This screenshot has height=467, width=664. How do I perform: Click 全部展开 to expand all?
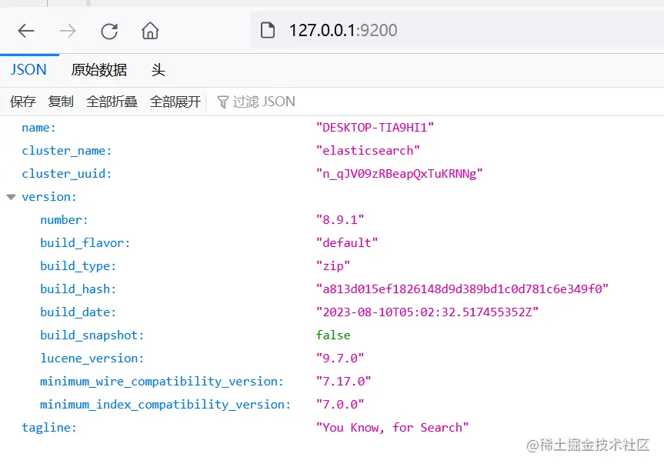(175, 102)
